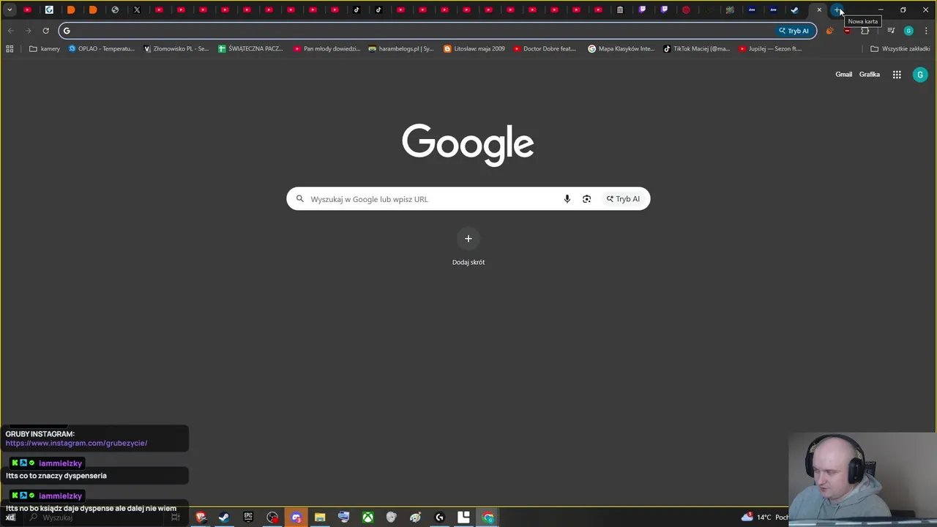Click Tryb AI in the address bar
937x527 pixels.
794,31
